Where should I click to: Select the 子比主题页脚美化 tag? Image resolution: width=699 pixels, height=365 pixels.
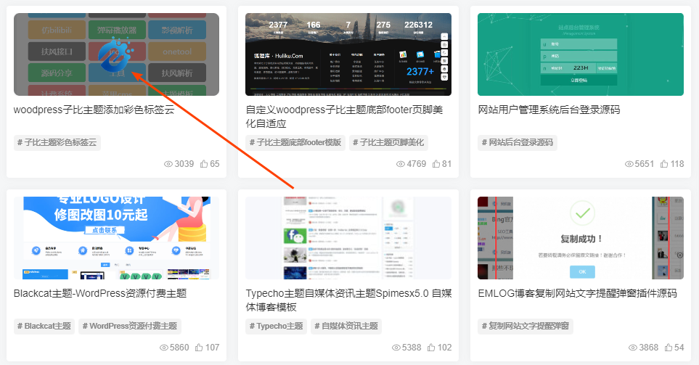click(388, 143)
